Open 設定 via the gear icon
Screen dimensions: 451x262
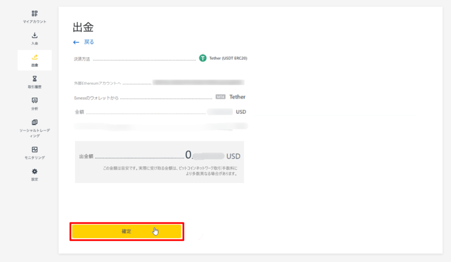(x=34, y=171)
